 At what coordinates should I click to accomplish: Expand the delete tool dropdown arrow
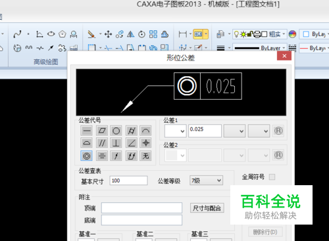tap(101, 34)
